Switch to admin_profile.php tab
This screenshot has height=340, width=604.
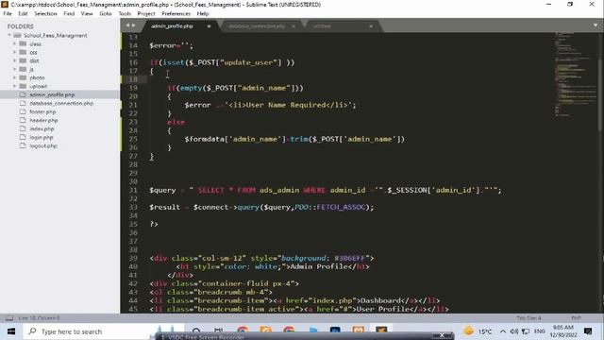tap(172, 26)
